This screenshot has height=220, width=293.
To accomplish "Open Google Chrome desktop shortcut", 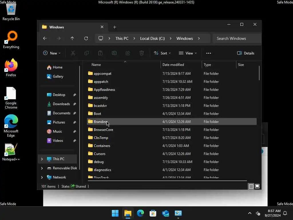I will [11, 98].
